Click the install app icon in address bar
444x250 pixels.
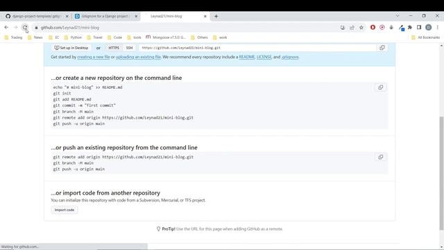point(343,28)
